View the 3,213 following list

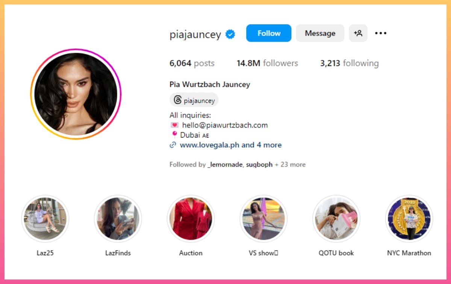tap(349, 63)
